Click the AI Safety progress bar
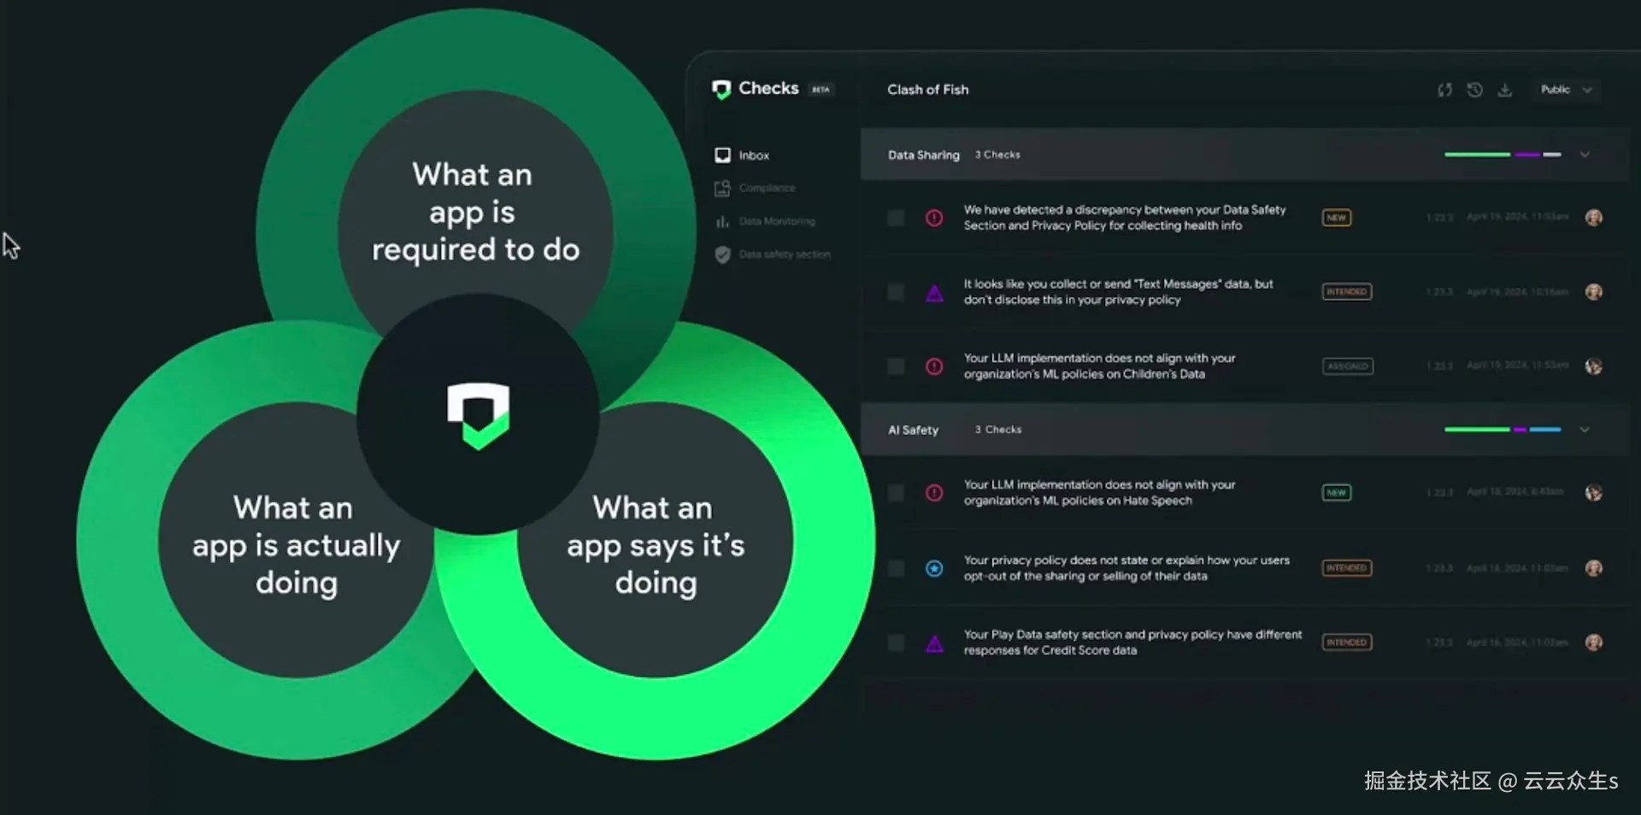This screenshot has width=1641, height=815. click(x=1503, y=430)
